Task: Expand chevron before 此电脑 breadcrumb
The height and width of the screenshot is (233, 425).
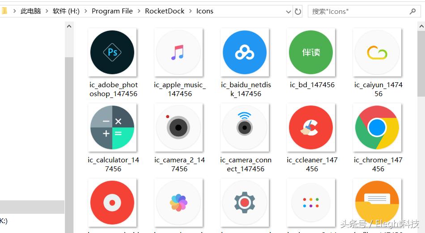Action: coord(14,11)
